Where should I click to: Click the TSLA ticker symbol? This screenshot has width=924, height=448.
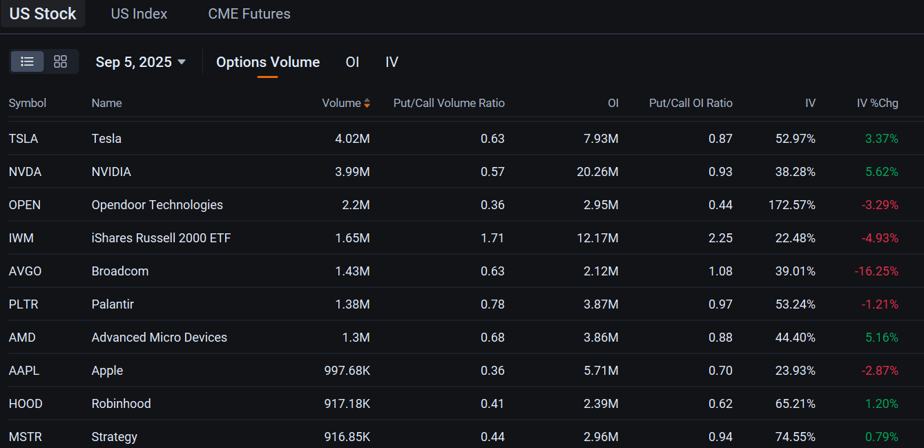pyautogui.click(x=23, y=138)
